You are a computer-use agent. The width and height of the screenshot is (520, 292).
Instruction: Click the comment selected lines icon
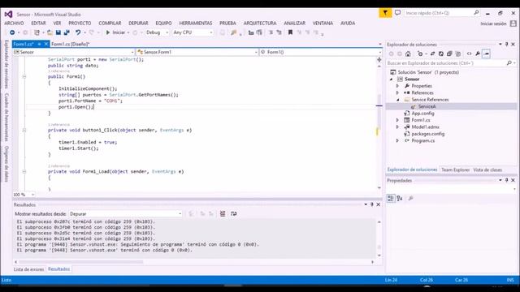tap(271, 32)
